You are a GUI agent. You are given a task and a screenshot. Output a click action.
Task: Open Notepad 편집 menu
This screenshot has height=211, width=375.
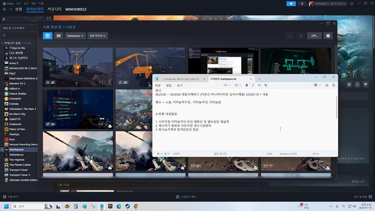pyautogui.click(x=169, y=85)
